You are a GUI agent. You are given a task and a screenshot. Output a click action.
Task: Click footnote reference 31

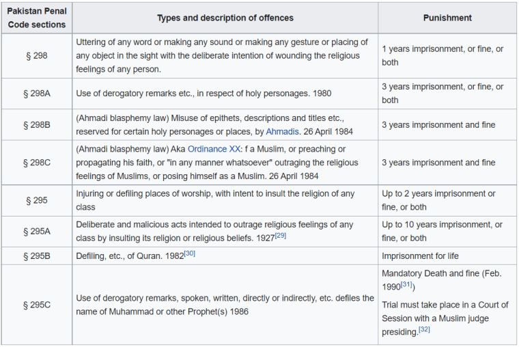point(406,284)
